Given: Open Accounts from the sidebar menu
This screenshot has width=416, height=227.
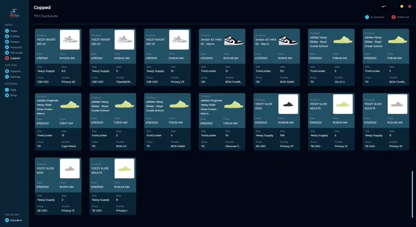Looking at the screenshot, I should [13, 47].
